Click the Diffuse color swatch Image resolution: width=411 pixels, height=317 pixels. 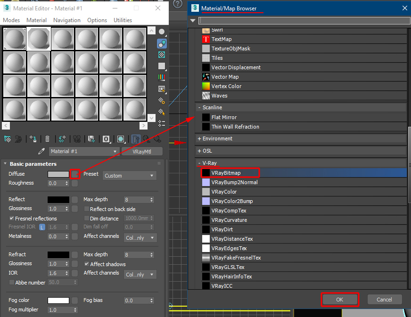[58, 174]
